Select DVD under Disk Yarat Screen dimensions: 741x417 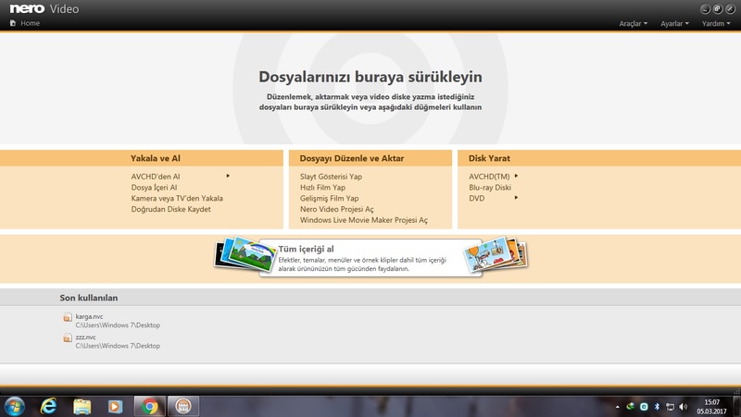point(476,198)
